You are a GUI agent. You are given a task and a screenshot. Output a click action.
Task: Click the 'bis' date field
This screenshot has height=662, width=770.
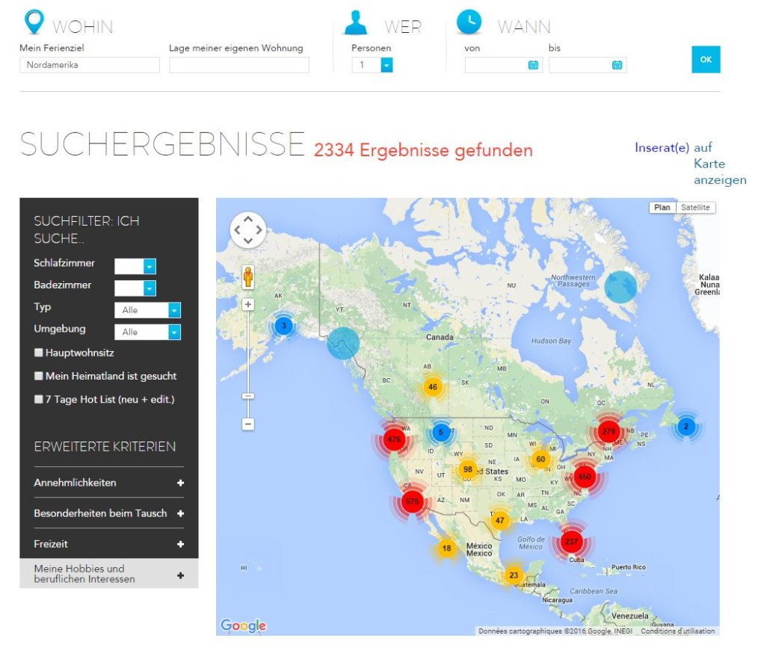[588, 65]
